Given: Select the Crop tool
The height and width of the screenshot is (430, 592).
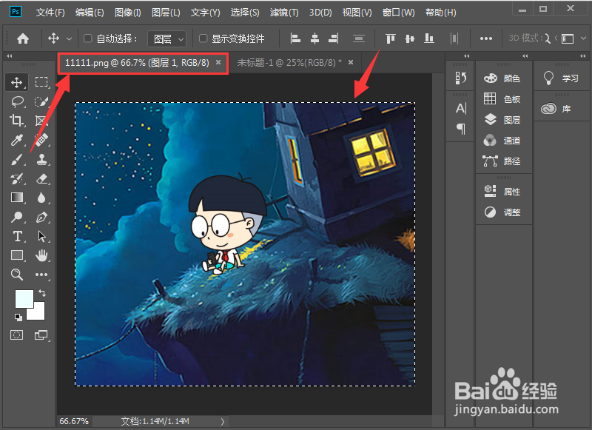Looking at the screenshot, I should (x=17, y=121).
